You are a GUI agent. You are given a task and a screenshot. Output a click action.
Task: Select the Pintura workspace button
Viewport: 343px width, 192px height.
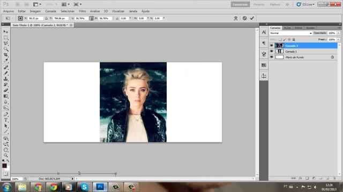click(275, 4)
